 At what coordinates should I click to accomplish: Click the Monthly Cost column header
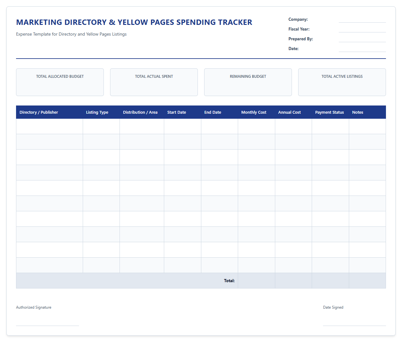click(256, 112)
